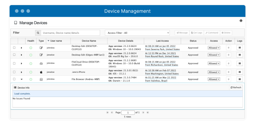Image resolution: width=255 pixels, height=125 pixels.
Task: Change Access dropdown for FileCloud Drive row
Action: (x=214, y=63)
